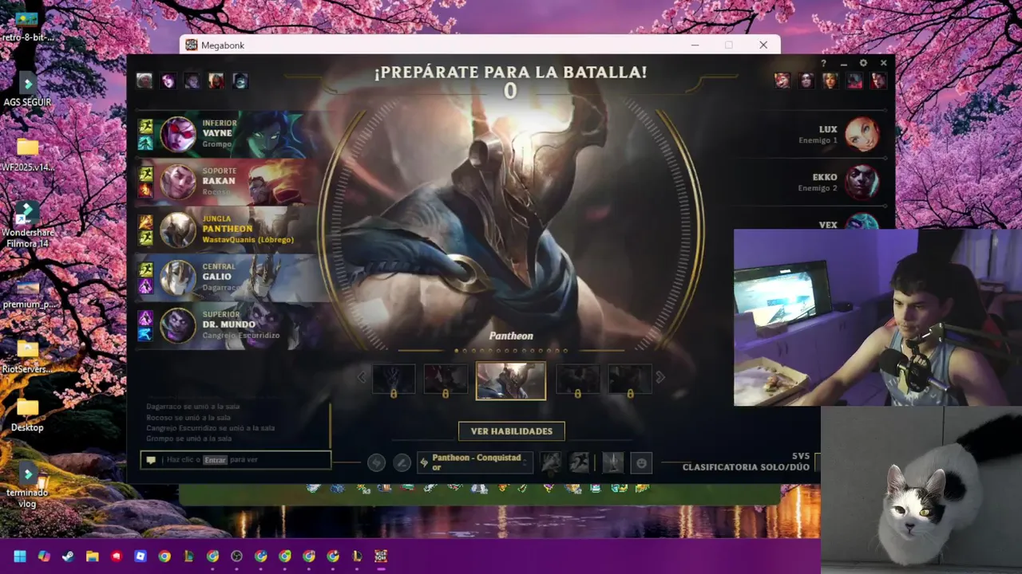
Task: Open the Windows Start menu
Action: point(20,556)
